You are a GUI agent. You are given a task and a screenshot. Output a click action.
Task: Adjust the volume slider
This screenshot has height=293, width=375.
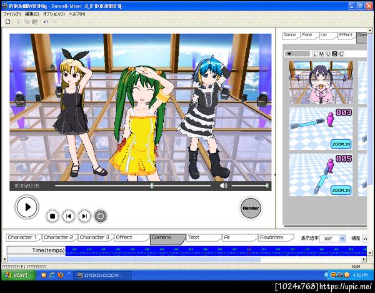coord(250,186)
